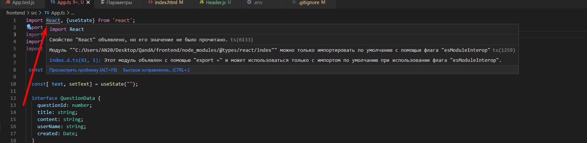
Task: Click the useState("") call on line 10
Action: [118, 84]
